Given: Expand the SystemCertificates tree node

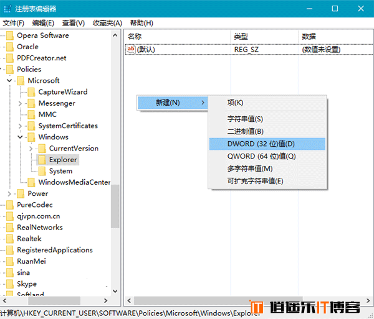Looking at the screenshot, I should (20, 126).
